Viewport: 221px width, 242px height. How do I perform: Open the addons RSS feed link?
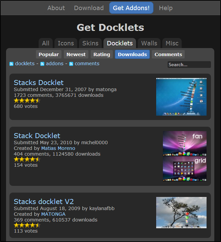pos(55,64)
